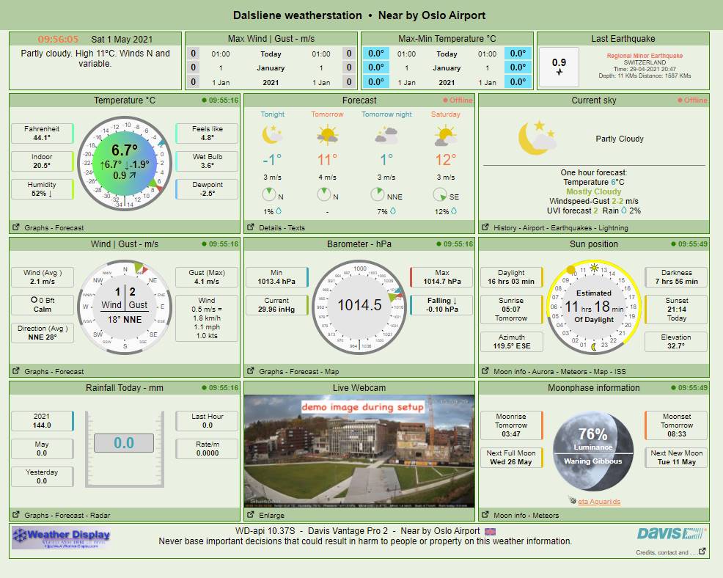Open the eta Aquariids meteor link
The image size is (723, 578).
click(599, 502)
